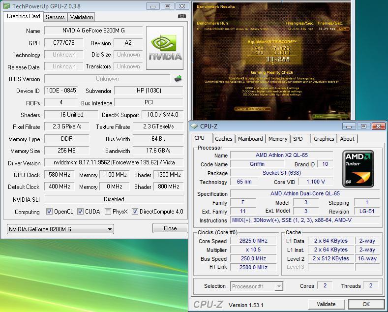Click the GPU-Z Close button
Image resolution: width=388 pixels, height=312 pixels.
coord(170,228)
